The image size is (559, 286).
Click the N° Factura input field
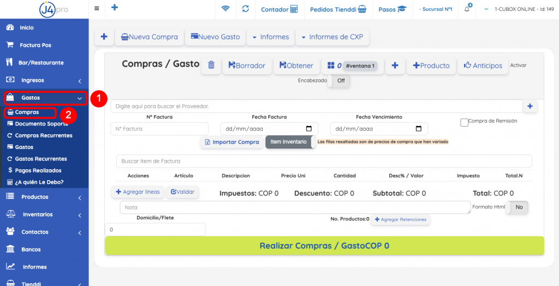point(159,129)
